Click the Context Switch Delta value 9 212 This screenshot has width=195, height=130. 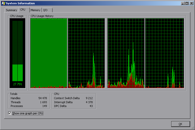pos(89,98)
